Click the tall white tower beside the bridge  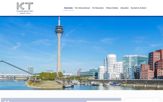click(30, 70)
